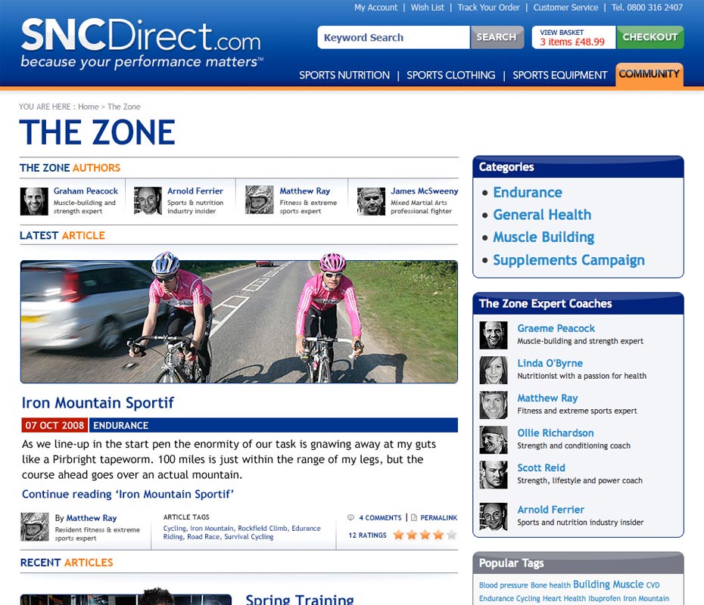
Task: Click the permalink document icon
Action: pos(414,517)
